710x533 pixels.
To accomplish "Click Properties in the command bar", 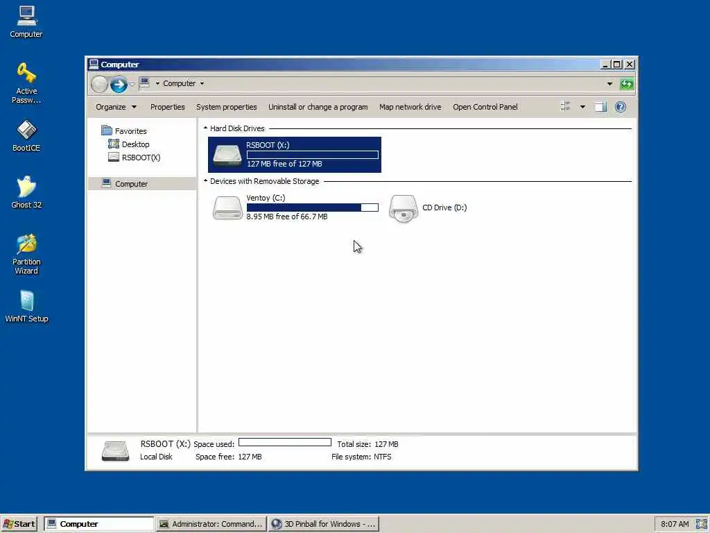I will (168, 107).
